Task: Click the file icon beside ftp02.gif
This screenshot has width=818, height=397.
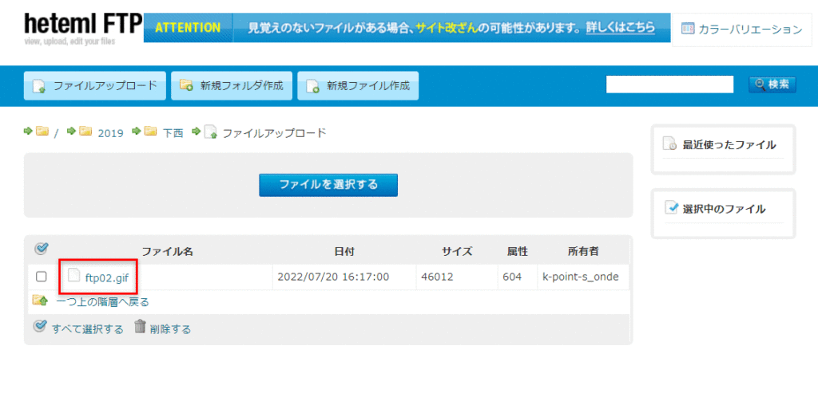Action: point(73,276)
